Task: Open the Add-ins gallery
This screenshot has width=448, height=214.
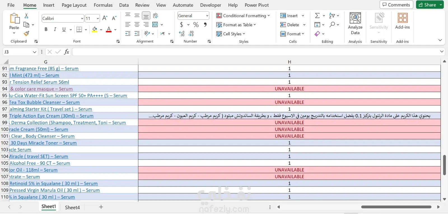Action: point(402,21)
